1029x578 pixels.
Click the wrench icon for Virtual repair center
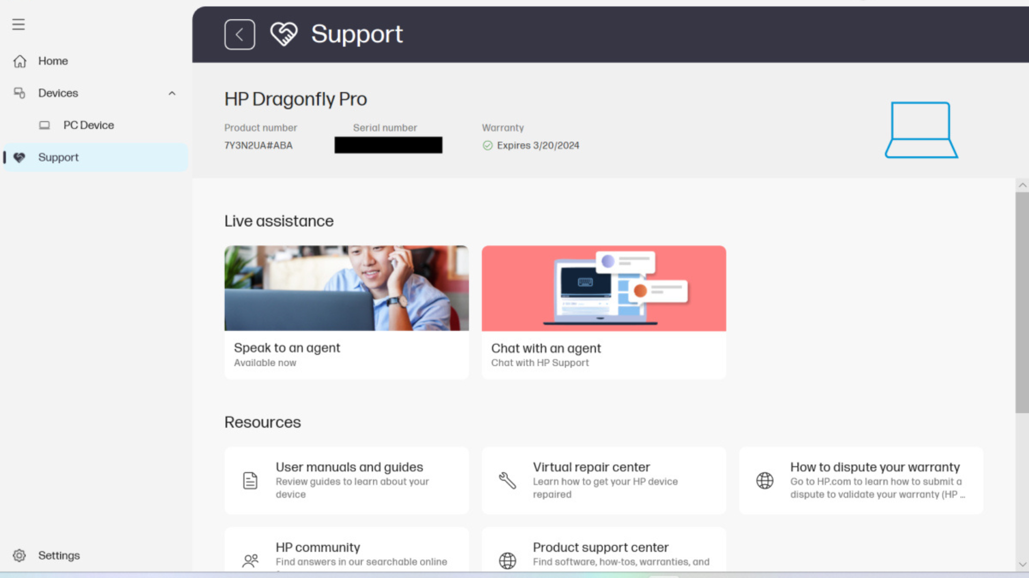coord(507,481)
